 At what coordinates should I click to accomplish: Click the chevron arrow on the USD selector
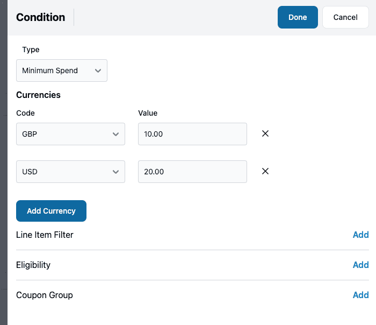click(x=115, y=172)
